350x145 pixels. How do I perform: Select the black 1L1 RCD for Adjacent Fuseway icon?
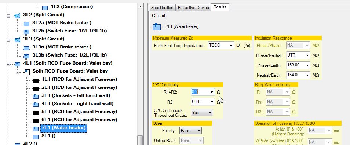pyautogui.click(x=36, y=80)
